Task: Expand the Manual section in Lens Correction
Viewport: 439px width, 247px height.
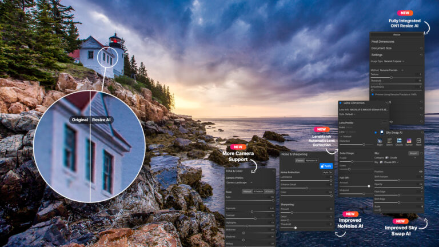Action: (x=346, y=137)
